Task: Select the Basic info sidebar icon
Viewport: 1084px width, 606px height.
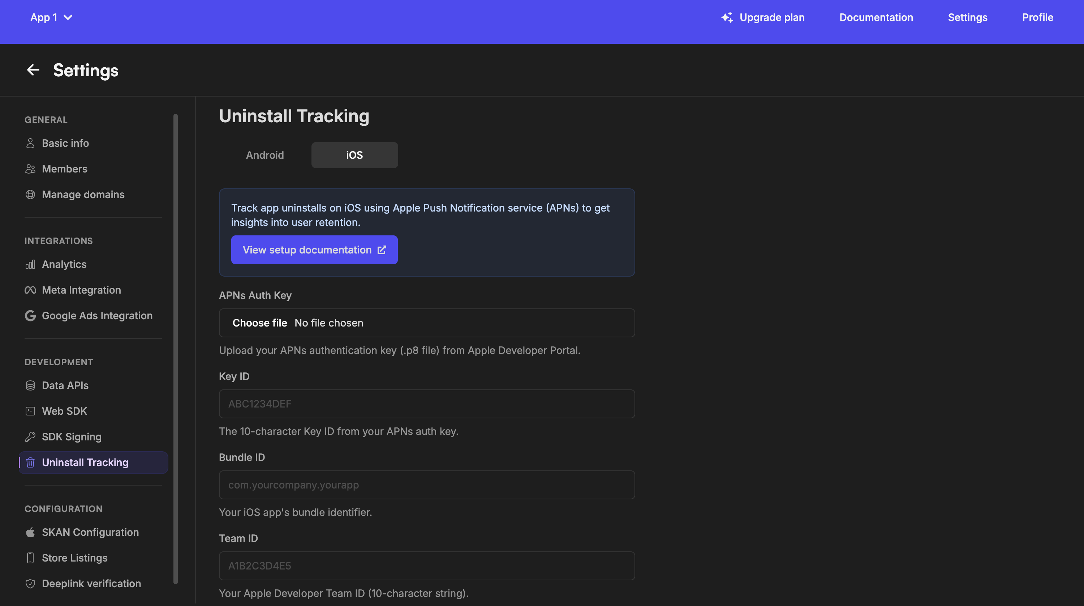Action: 30,143
